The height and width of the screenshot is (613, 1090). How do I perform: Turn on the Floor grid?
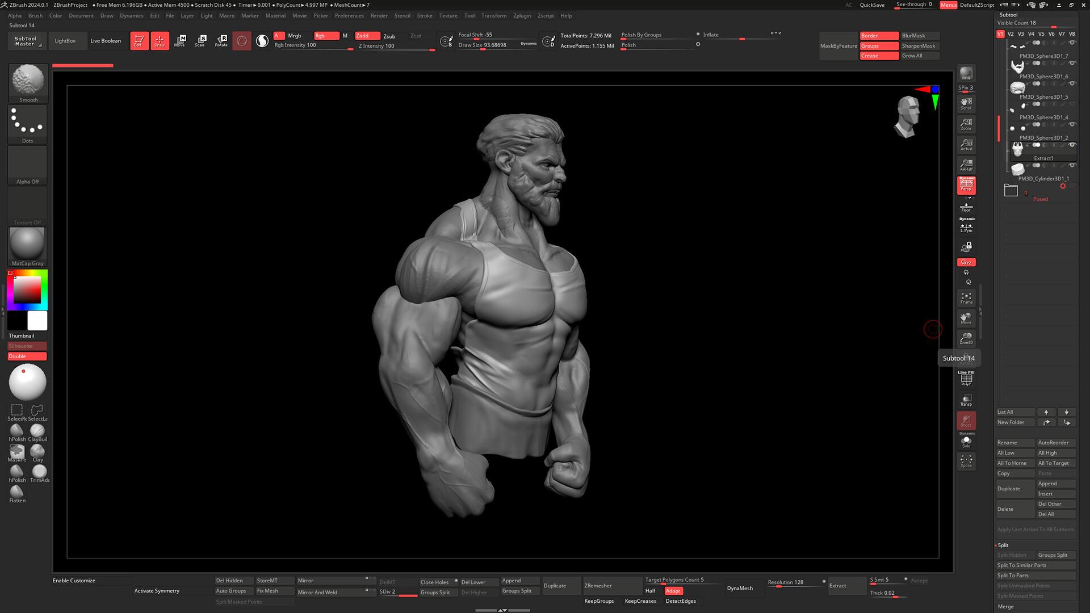[x=966, y=207]
